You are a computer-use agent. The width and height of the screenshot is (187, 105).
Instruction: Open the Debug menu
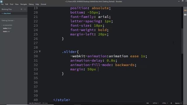pos(31,4)
